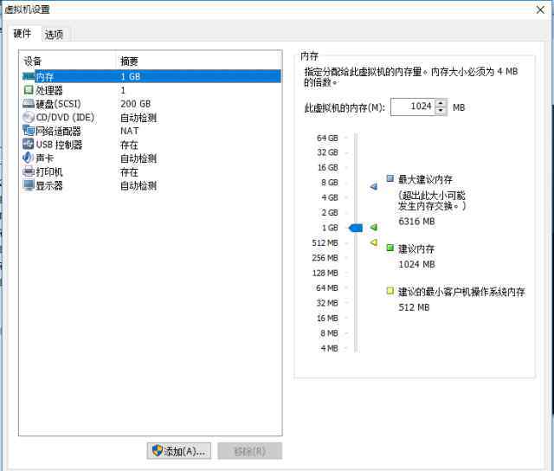This screenshot has width=554, height=471.
Task: Select the 显示器 display icon
Action: (29, 185)
